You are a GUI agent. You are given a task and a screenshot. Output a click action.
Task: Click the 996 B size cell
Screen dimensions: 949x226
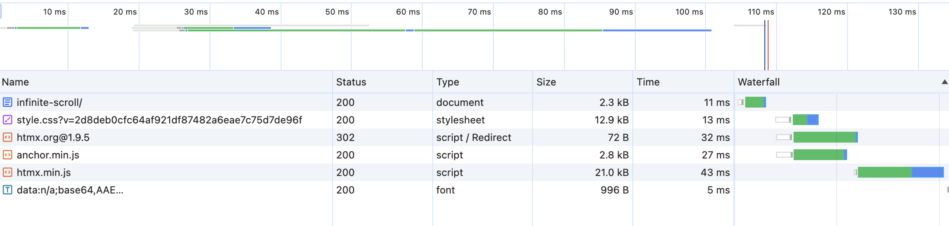coord(614,190)
